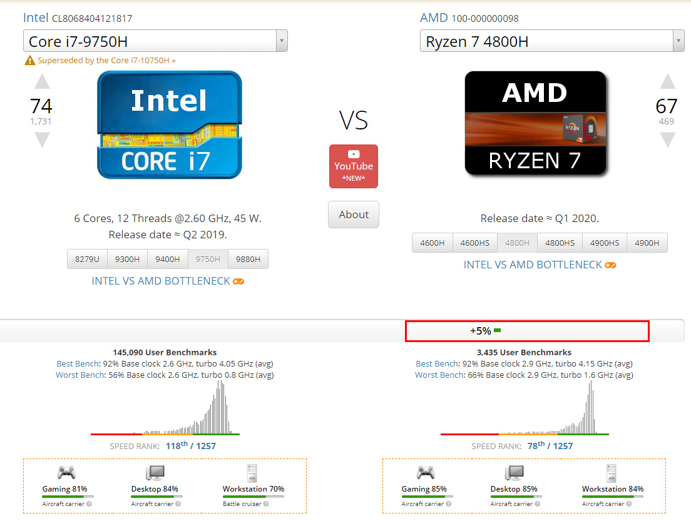The width and height of the screenshot is (691, 521).
Task: Click help icon next to Intel Gaming Aircraft carrier
Action: point(90,504)
